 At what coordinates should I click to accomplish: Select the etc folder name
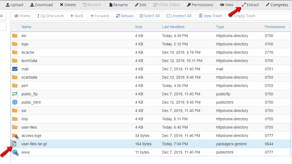[24, 36]
